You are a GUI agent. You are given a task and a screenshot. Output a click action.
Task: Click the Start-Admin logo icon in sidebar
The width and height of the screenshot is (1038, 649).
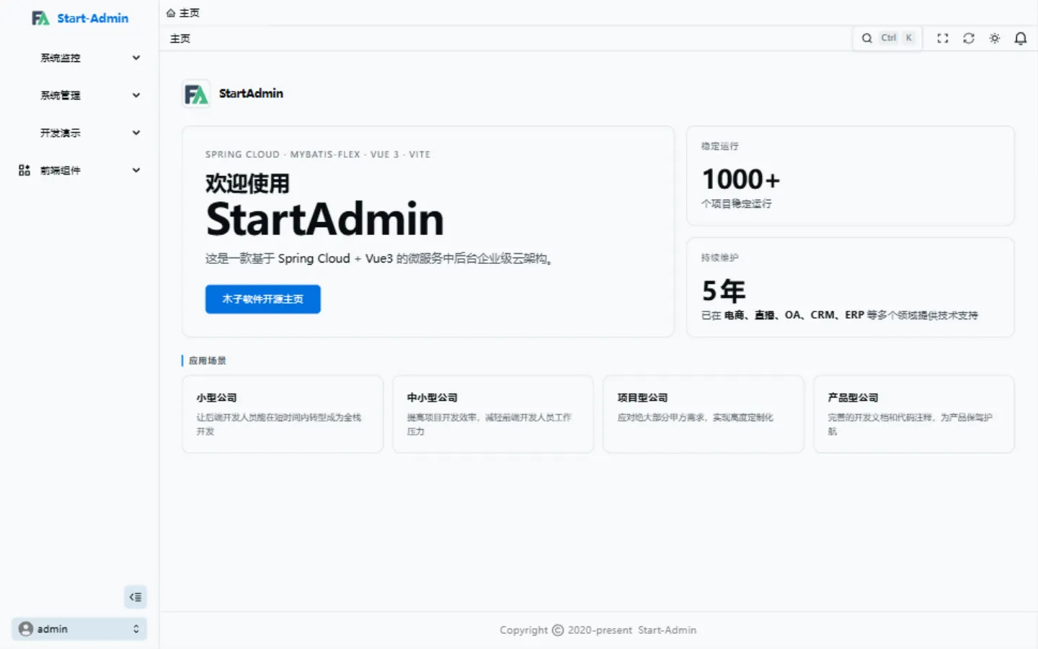(x=40, y=18)
